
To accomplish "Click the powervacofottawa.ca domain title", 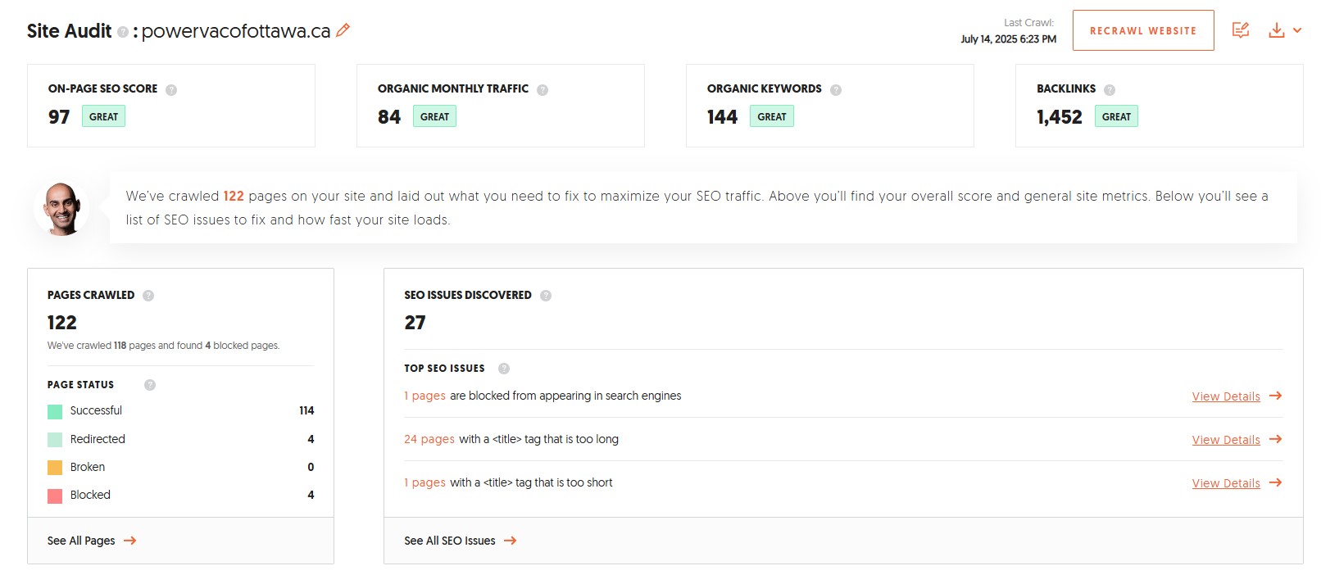I will (x=236, y=31).
